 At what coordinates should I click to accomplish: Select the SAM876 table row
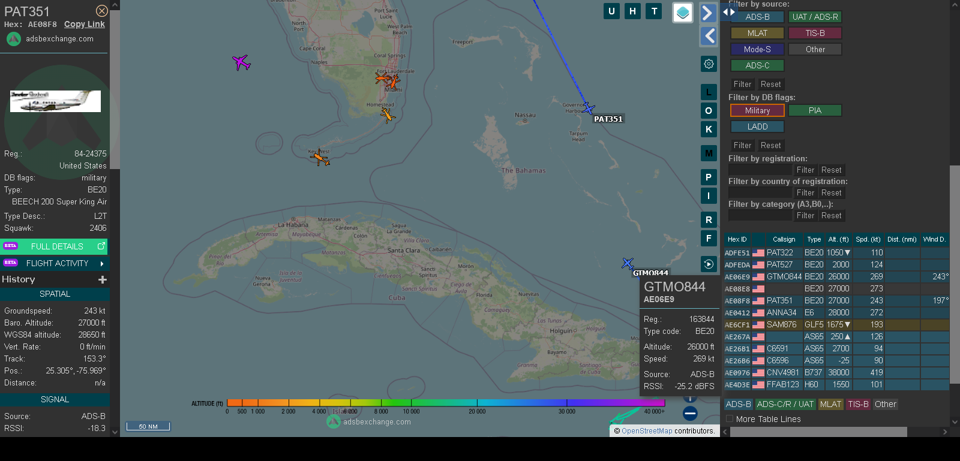(836, 325)
